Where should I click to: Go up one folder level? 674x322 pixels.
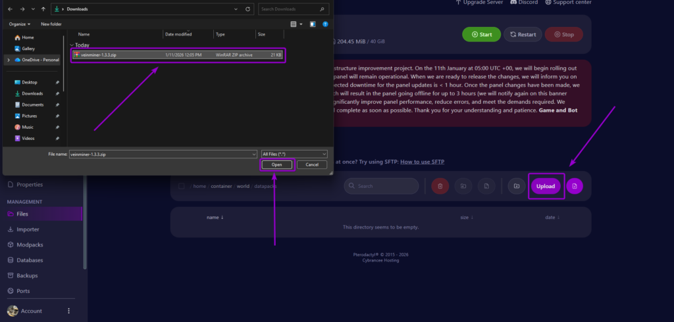click(43, 9)
